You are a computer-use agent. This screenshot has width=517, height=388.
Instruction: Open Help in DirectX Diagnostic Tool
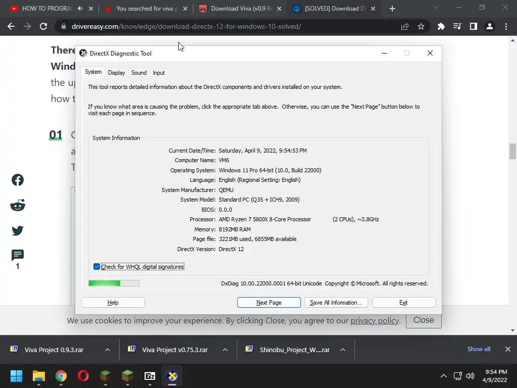coord(113,303)
